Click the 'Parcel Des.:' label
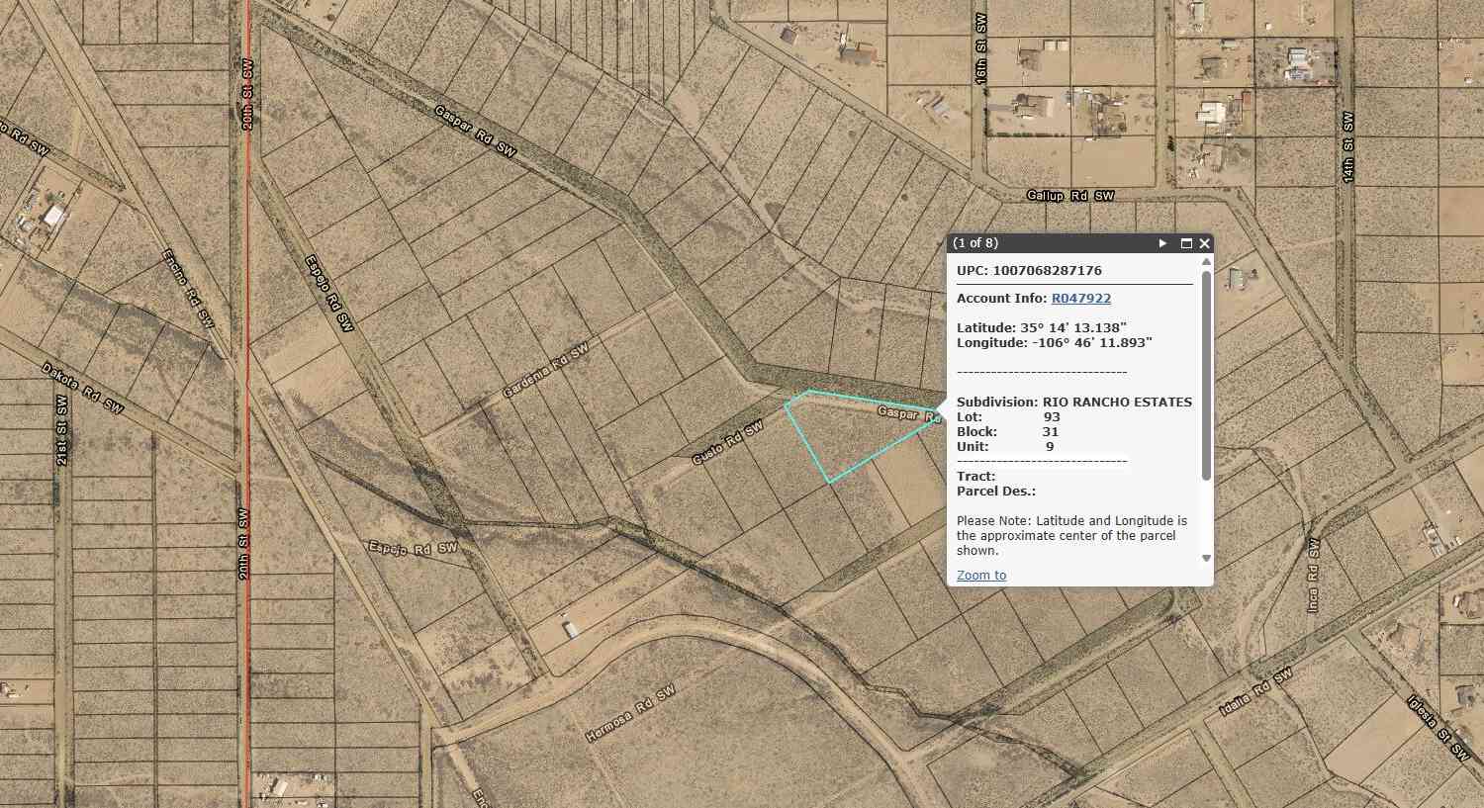The image size is (1484, 808). click(996, 491)
